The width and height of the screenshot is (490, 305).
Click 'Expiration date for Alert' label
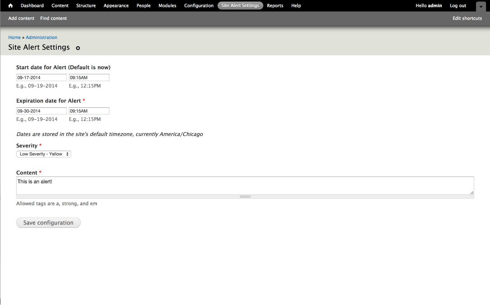pos(48,101)
